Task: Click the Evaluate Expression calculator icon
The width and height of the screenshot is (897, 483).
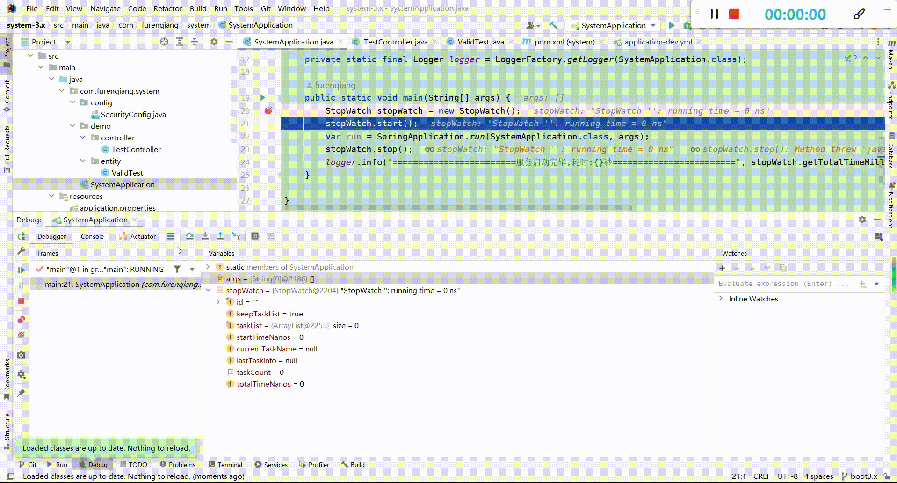Action: click(x=255, y=236)
